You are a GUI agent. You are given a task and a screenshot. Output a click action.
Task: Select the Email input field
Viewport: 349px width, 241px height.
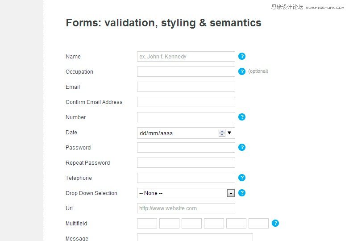point(186,87)
